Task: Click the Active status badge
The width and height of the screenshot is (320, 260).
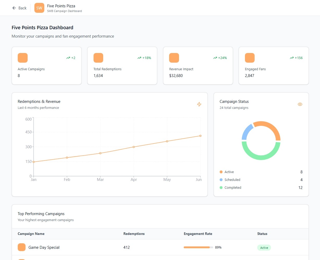Action: 264,248
